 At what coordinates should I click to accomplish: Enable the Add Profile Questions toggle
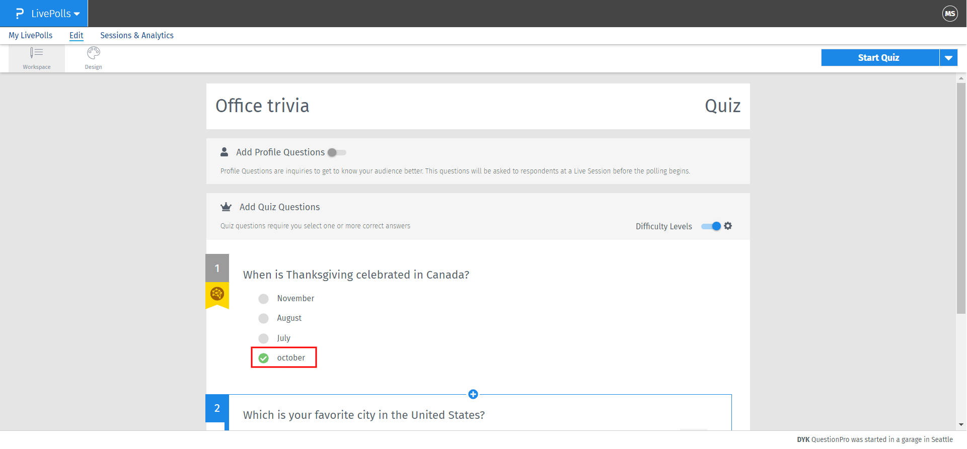pos(337,152)
